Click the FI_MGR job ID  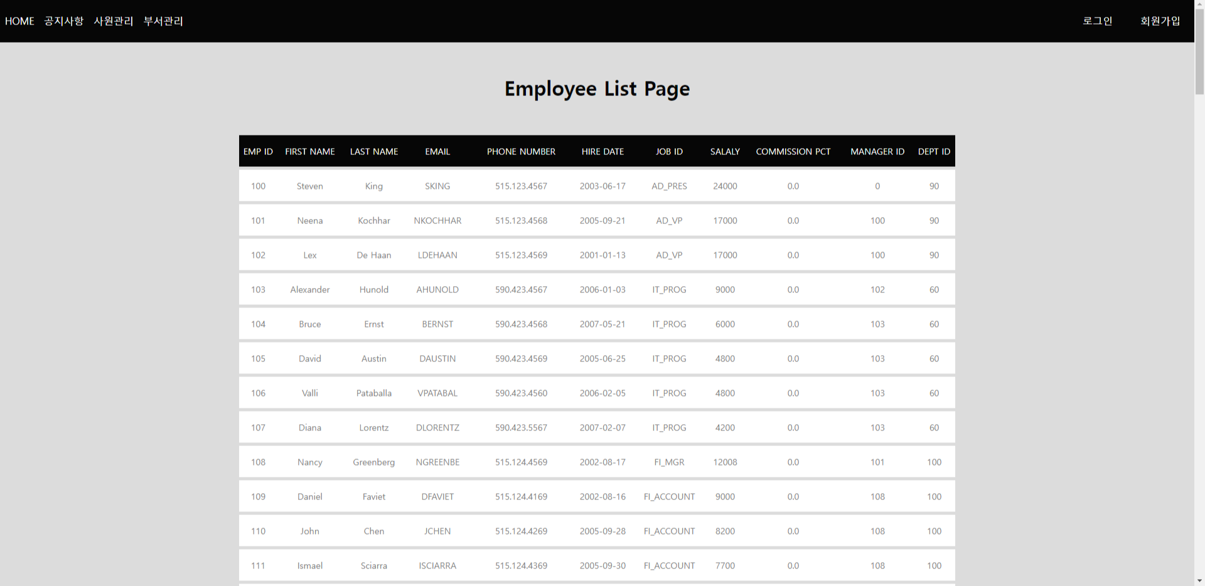pos(669,462)
